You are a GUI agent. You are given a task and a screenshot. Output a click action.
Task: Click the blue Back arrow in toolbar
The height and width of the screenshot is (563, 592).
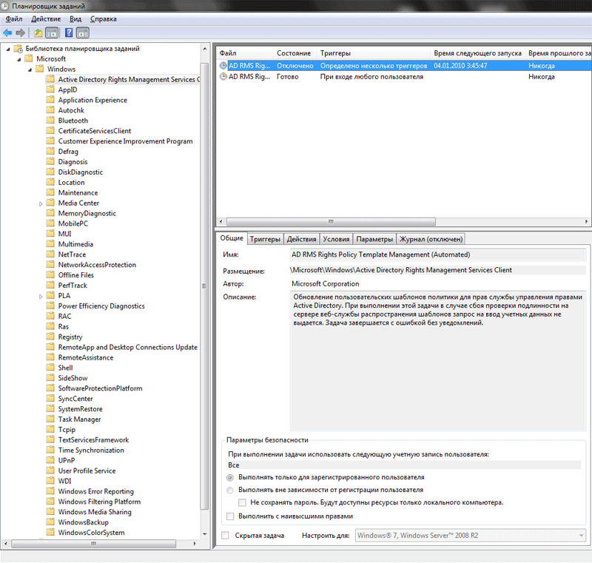[7, 33]
